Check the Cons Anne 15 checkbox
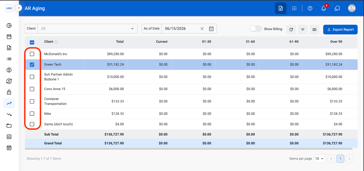364x171 pixels. click(x=32, y=89)
